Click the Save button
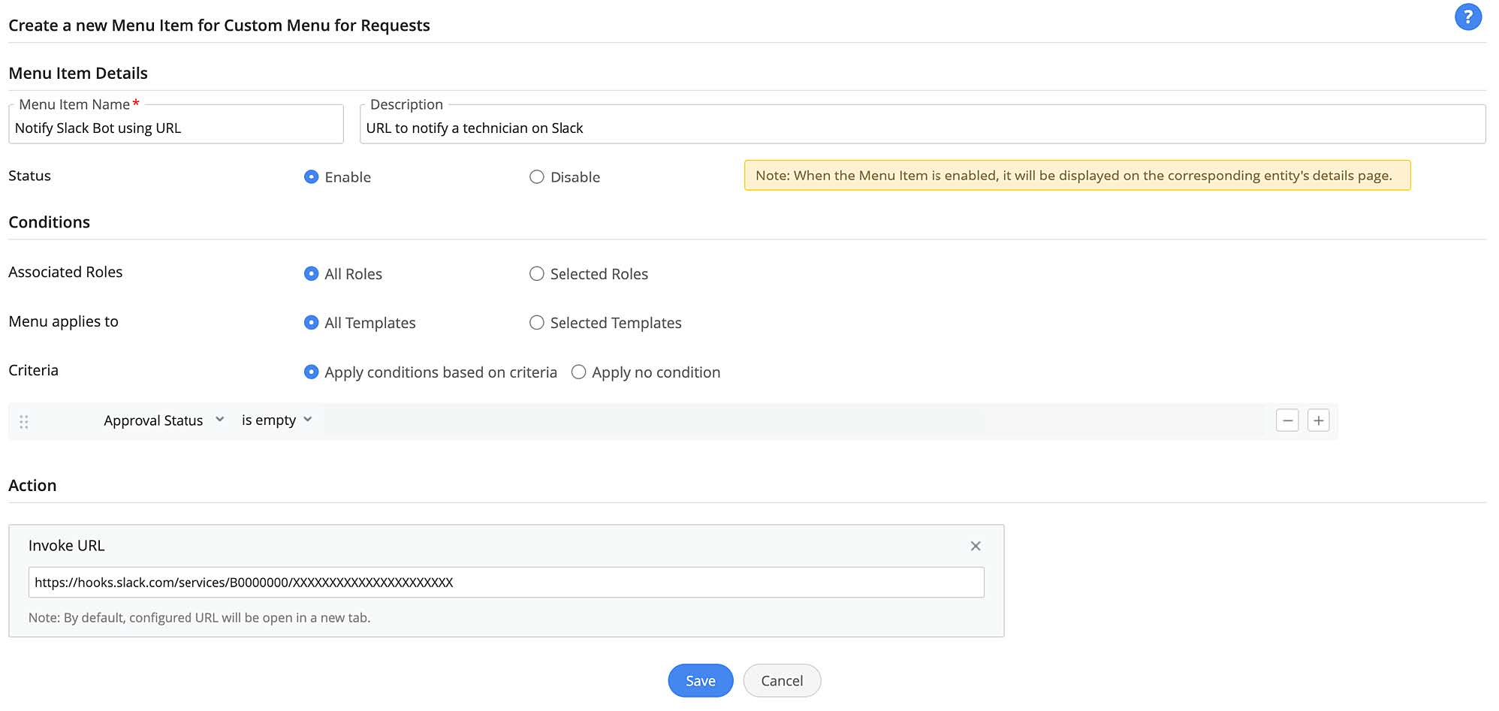This screenshot has height=711, width=1499. (x=700, y=681)
